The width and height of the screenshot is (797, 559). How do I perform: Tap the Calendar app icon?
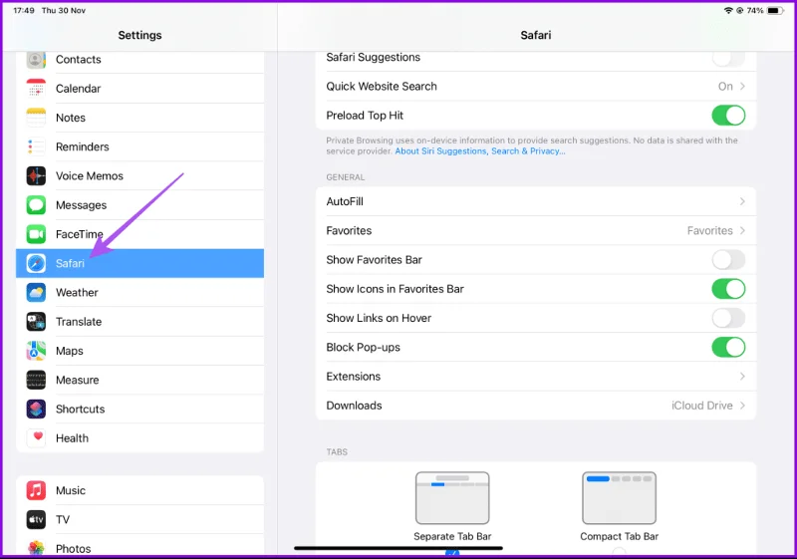click(x=36, y=89)
